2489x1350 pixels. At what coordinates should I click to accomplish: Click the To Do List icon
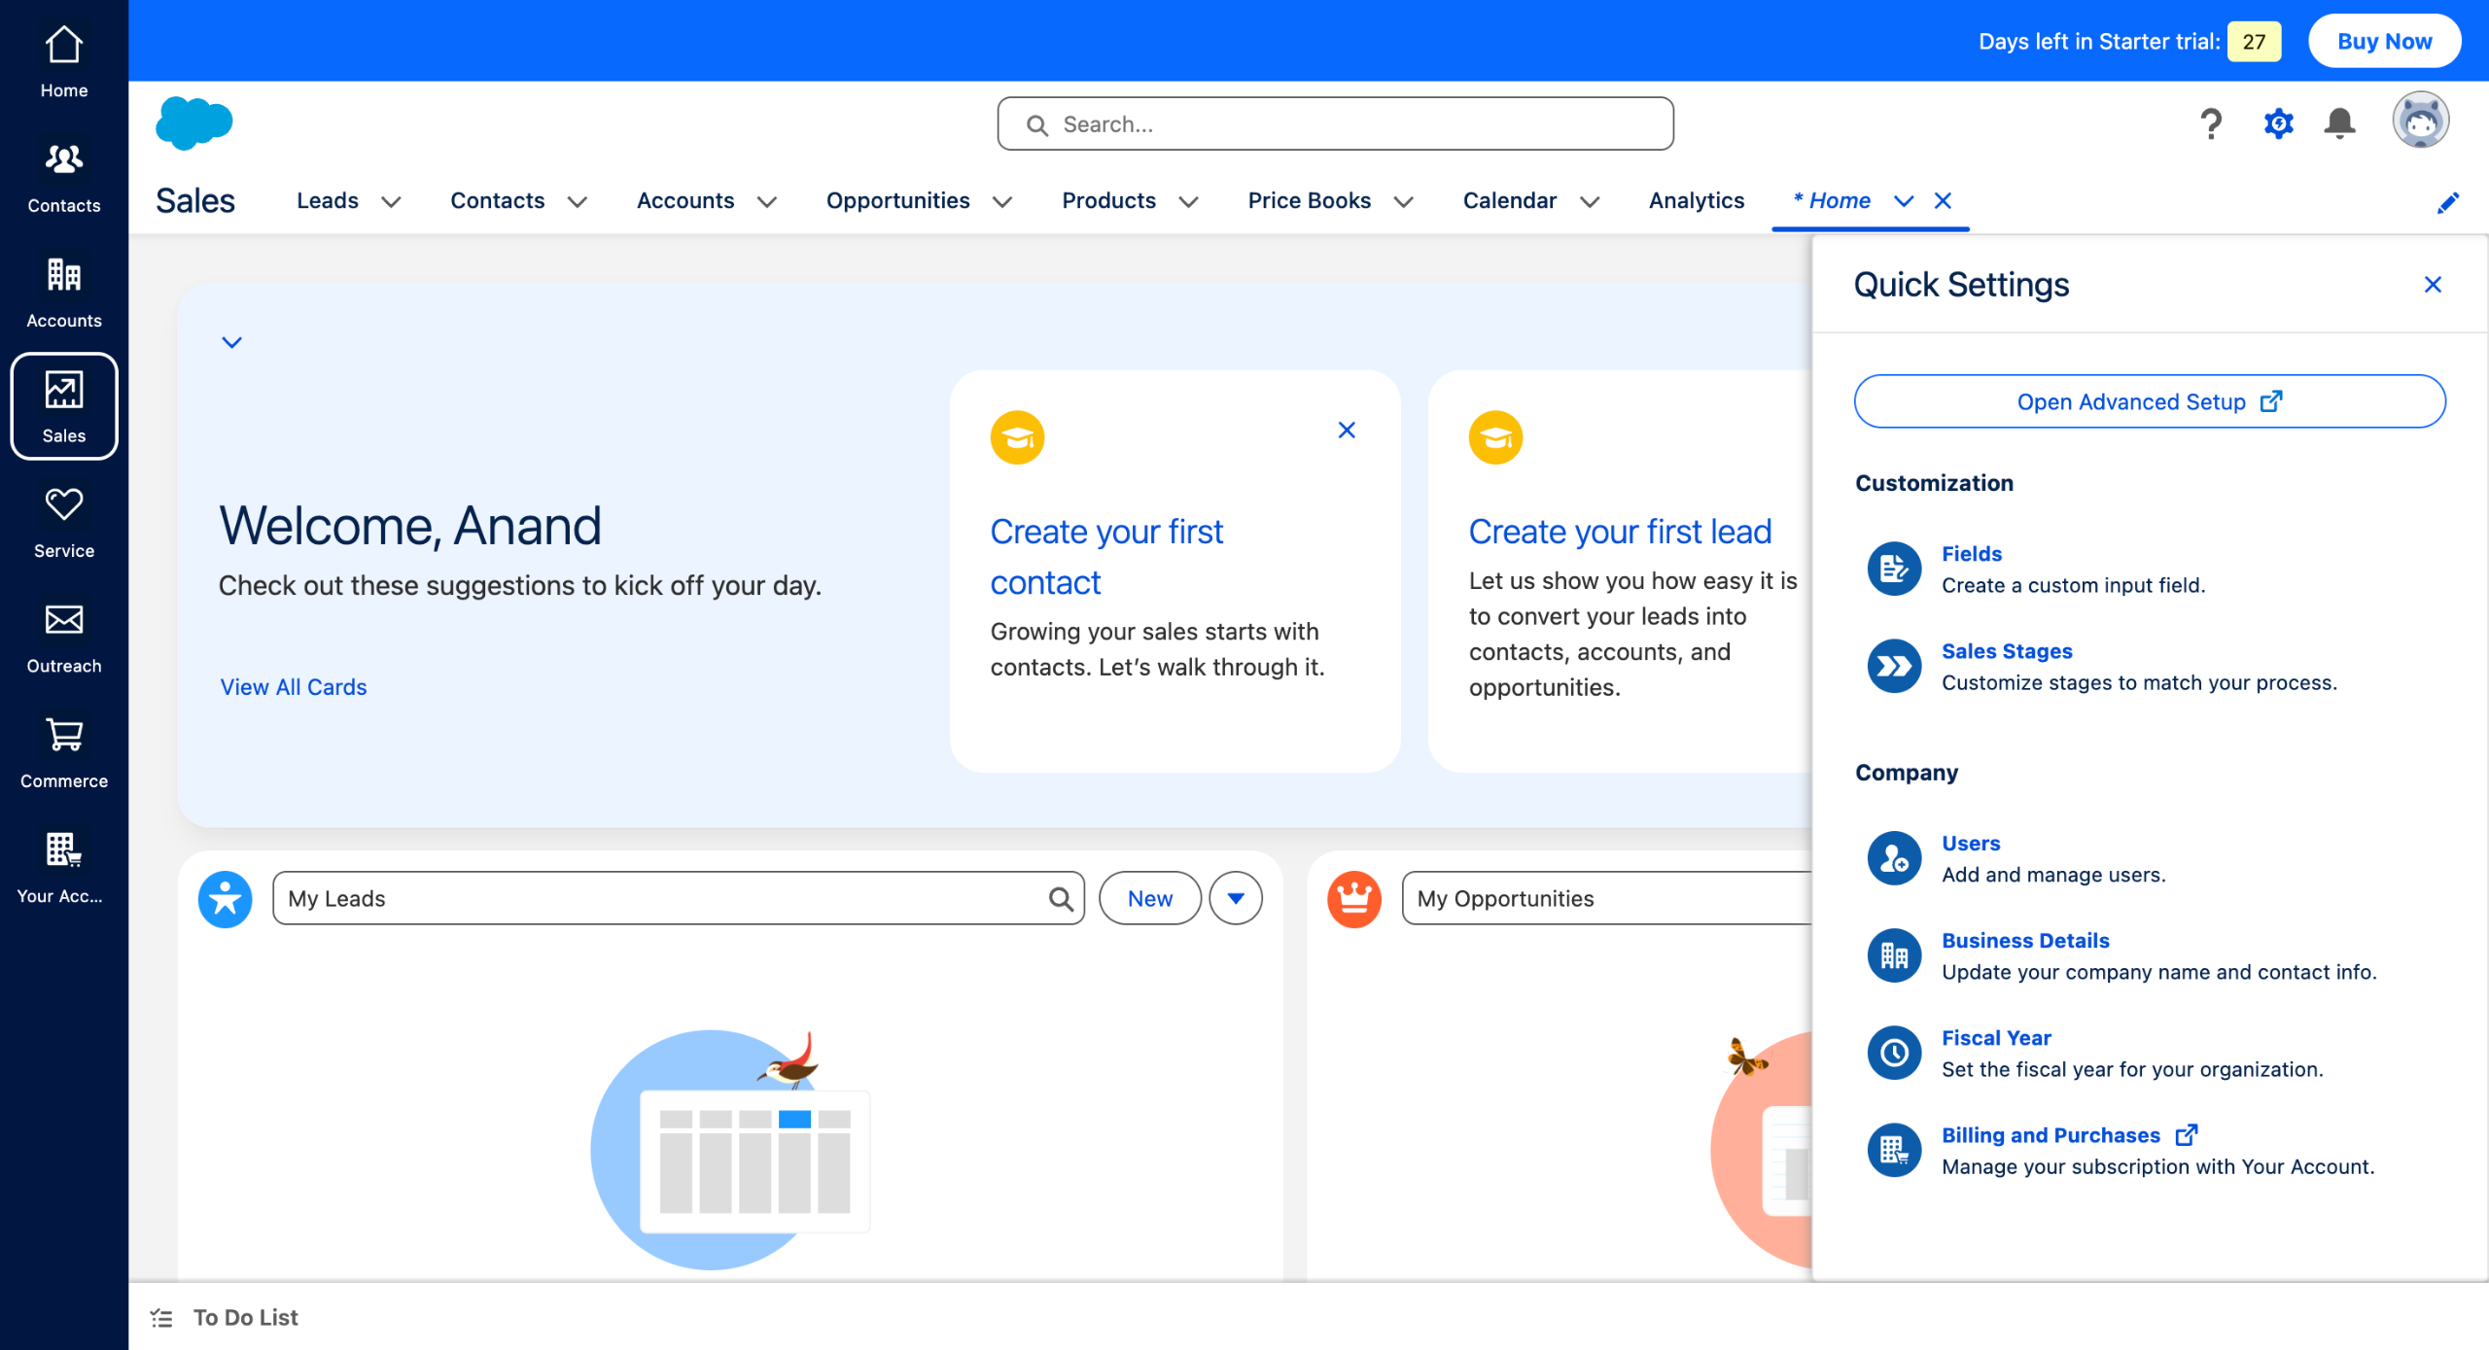click(162, 1318)
